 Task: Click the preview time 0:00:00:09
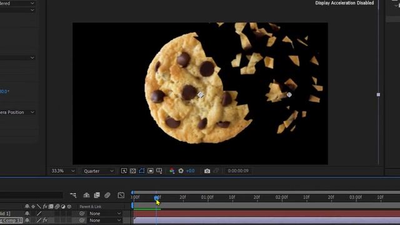click(x=238, y=171)
